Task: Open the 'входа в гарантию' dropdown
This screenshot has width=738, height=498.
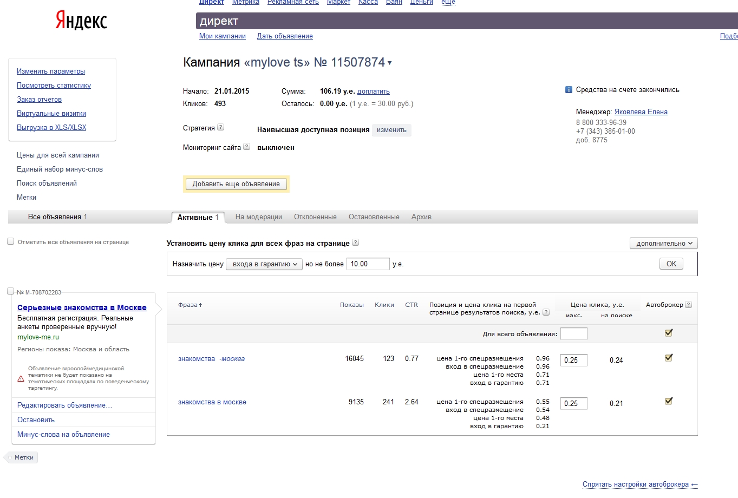Action: click(x=264, y=264)
